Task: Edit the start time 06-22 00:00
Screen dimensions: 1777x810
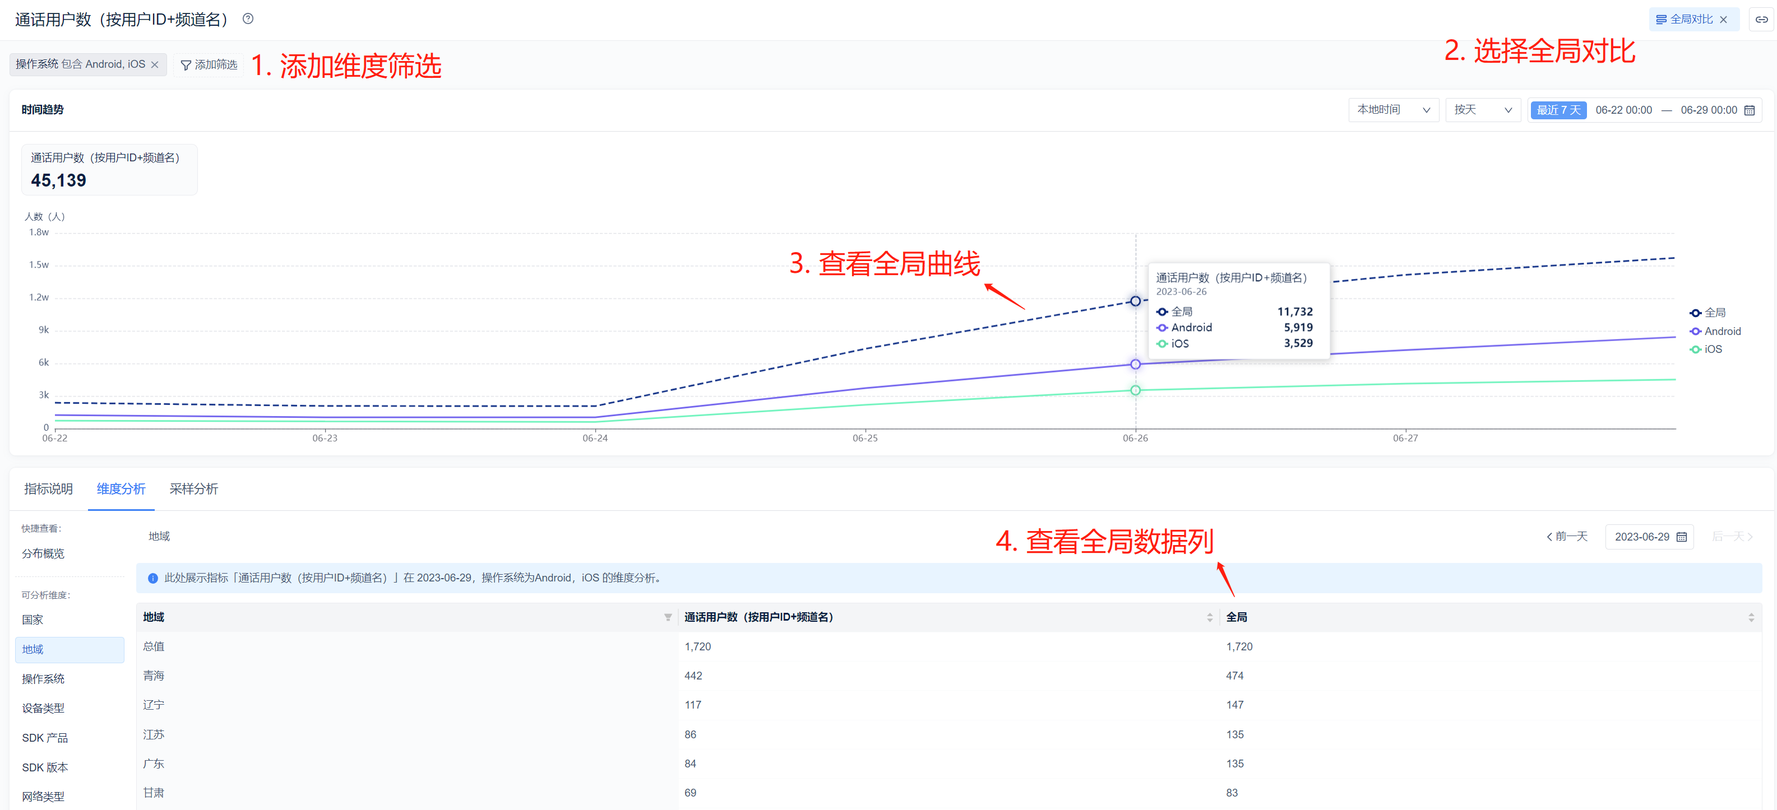Action: click(x=1623, y=110)
